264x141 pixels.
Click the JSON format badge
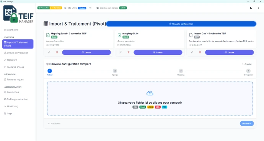[x=150, y=107]
